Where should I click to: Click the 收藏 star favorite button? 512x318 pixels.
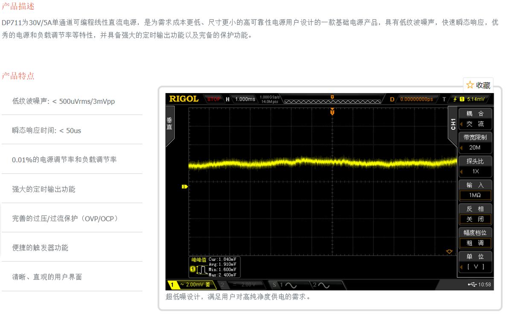[478, 85]
